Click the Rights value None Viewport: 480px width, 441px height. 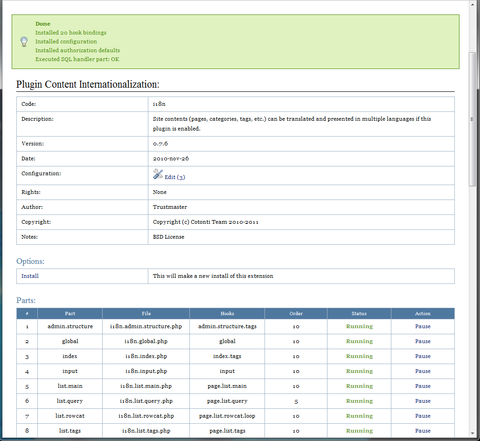(160, 192)
